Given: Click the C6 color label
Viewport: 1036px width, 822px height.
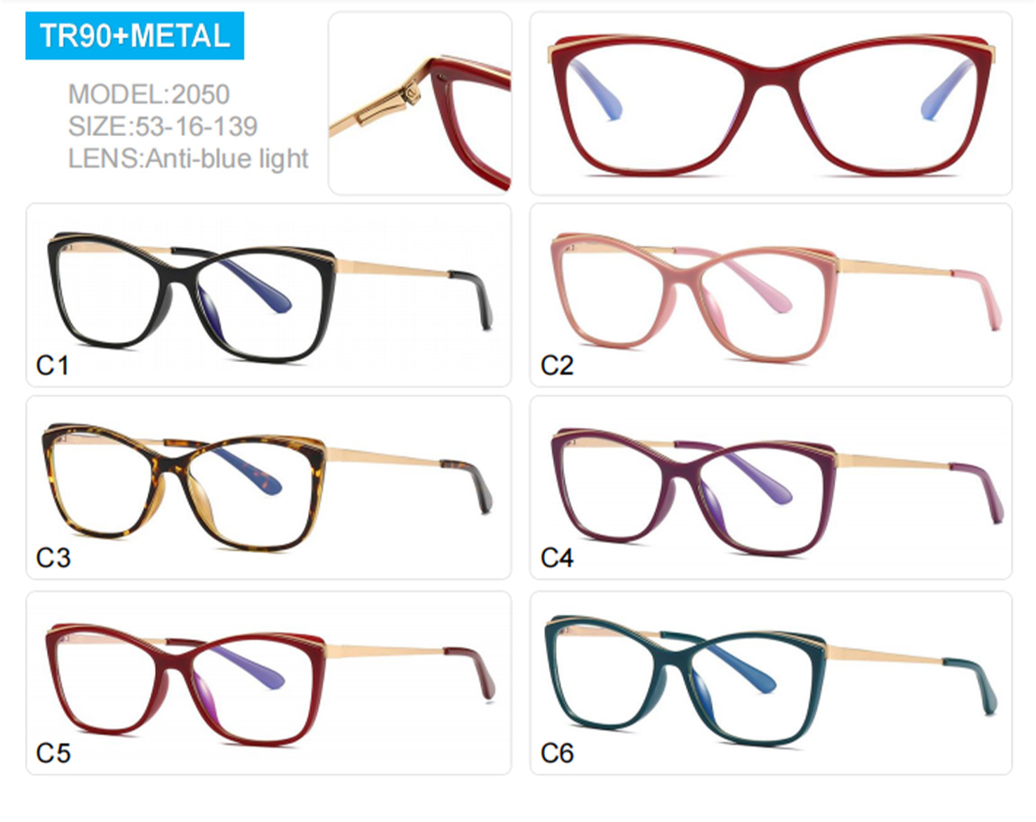Looking at the screenshot, I should pyautogui.click(x=557, y=753).
